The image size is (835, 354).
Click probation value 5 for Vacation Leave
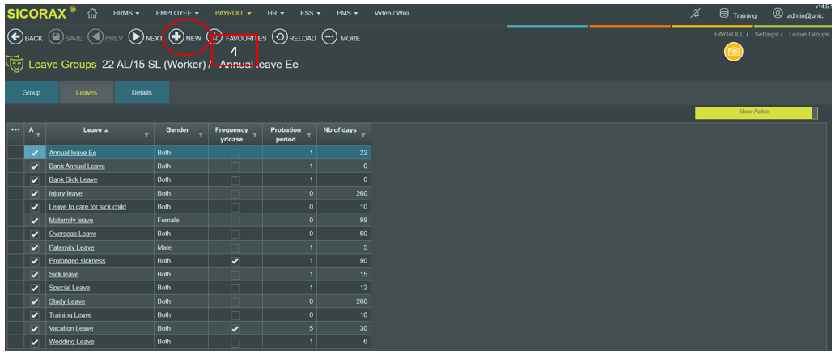(x=290, y=328)
